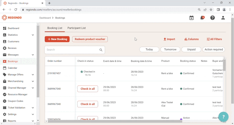
Task: Click the Messages envelope icon
Action: coord(5,55)
